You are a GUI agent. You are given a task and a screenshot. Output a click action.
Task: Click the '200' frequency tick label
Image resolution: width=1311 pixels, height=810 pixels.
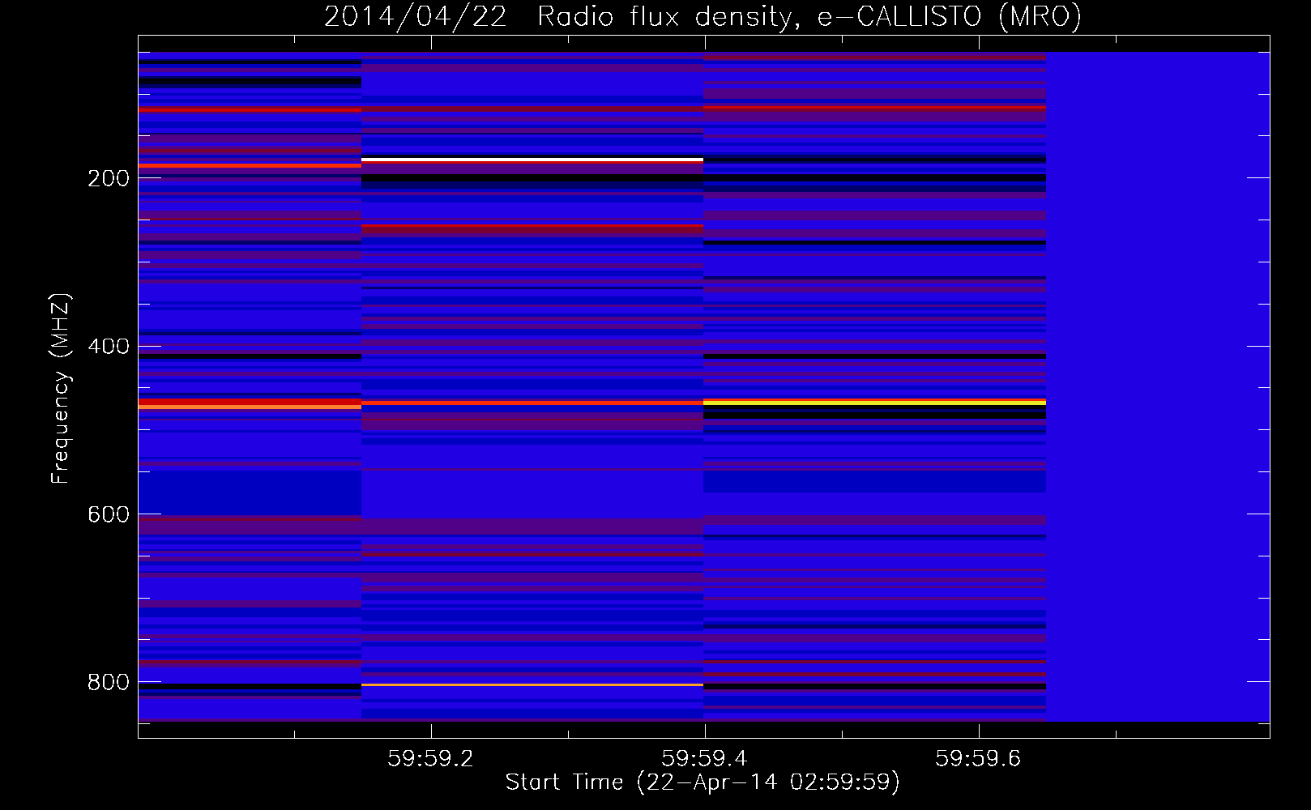[x=109, y=178]
